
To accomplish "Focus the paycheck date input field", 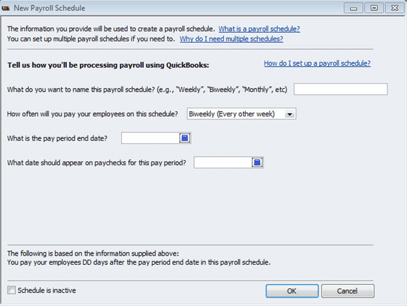I will [223, 162].
